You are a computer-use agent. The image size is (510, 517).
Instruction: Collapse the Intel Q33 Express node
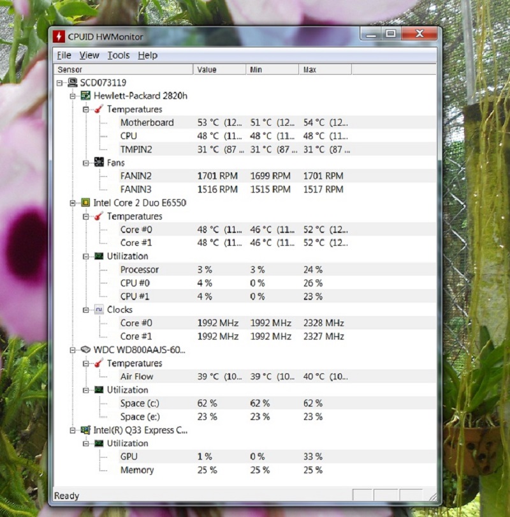[x=73, y=431]
